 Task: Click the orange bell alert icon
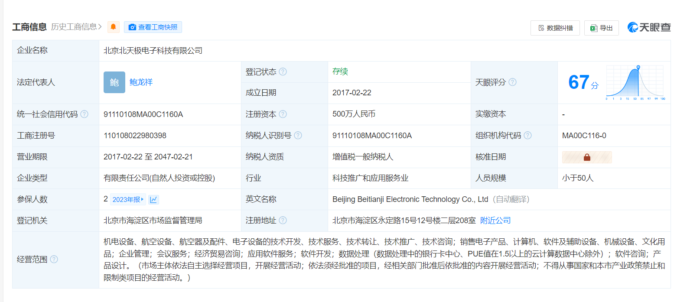(114, 27)
